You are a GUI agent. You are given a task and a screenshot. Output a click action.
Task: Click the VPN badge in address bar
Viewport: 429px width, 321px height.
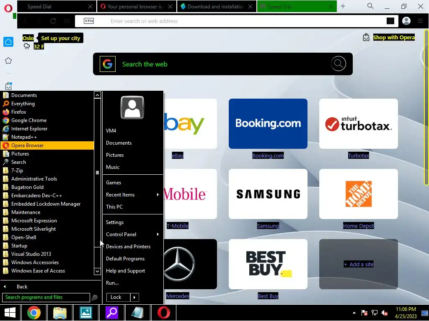click(x=89, y=21)
